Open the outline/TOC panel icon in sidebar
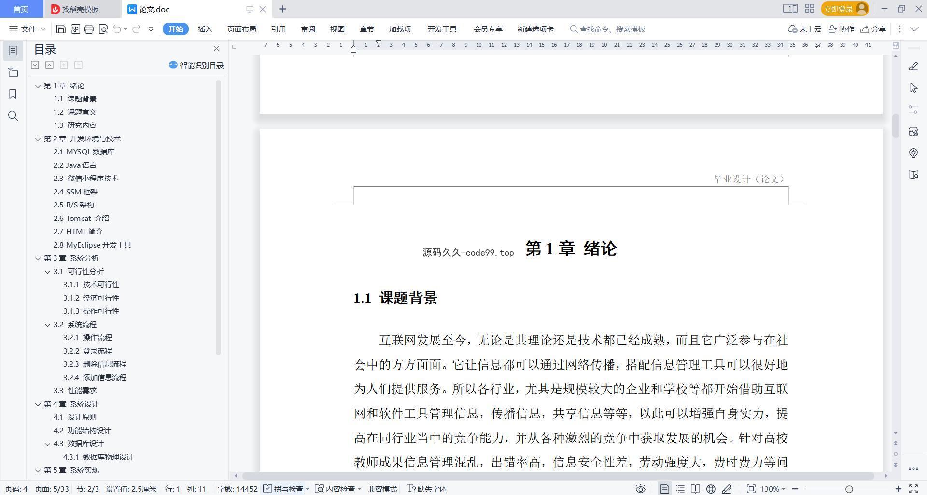927x495 pixels. 13,50
